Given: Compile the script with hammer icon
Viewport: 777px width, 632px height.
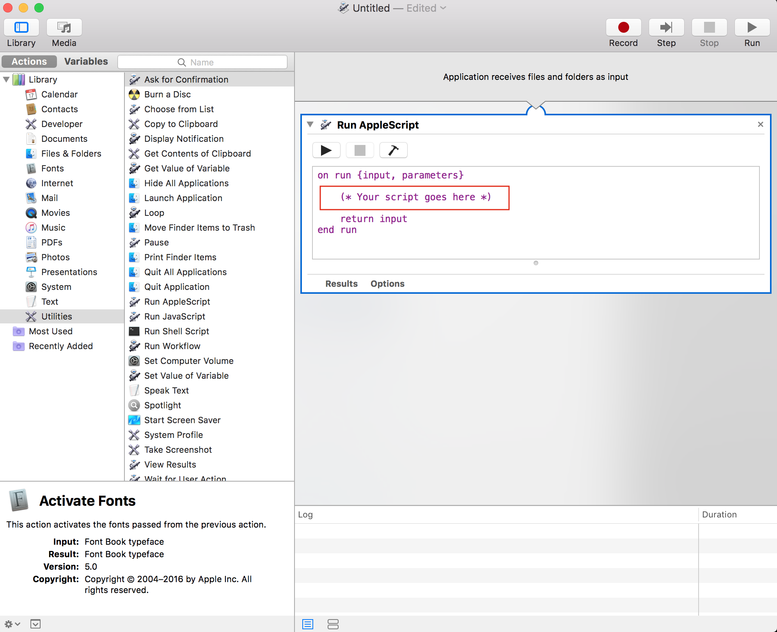Looking at the screenshot, I should (x=394, y=150).
